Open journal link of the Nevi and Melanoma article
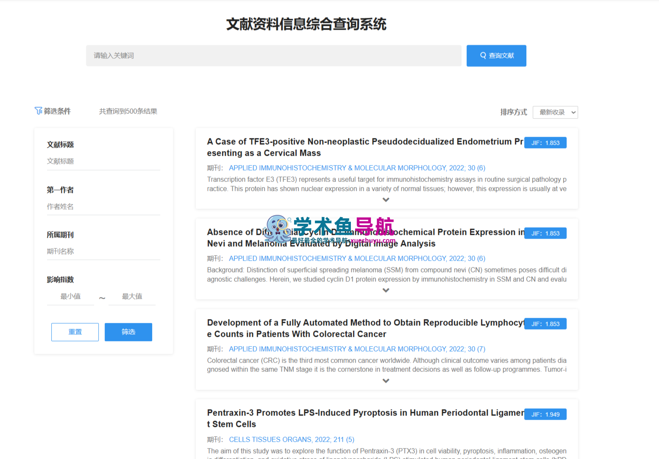 [357, 258]
